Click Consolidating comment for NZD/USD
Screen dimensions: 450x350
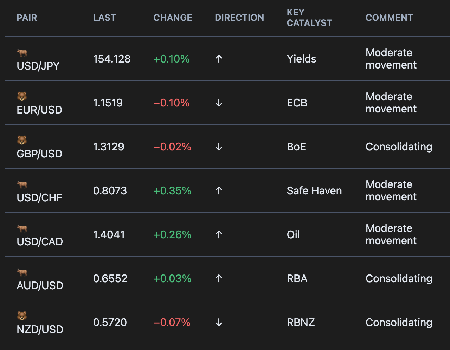point(399,322)
